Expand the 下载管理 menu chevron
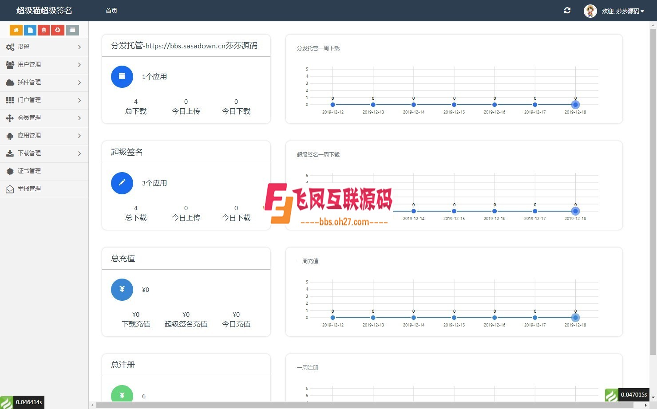 [x=79, y=153]
